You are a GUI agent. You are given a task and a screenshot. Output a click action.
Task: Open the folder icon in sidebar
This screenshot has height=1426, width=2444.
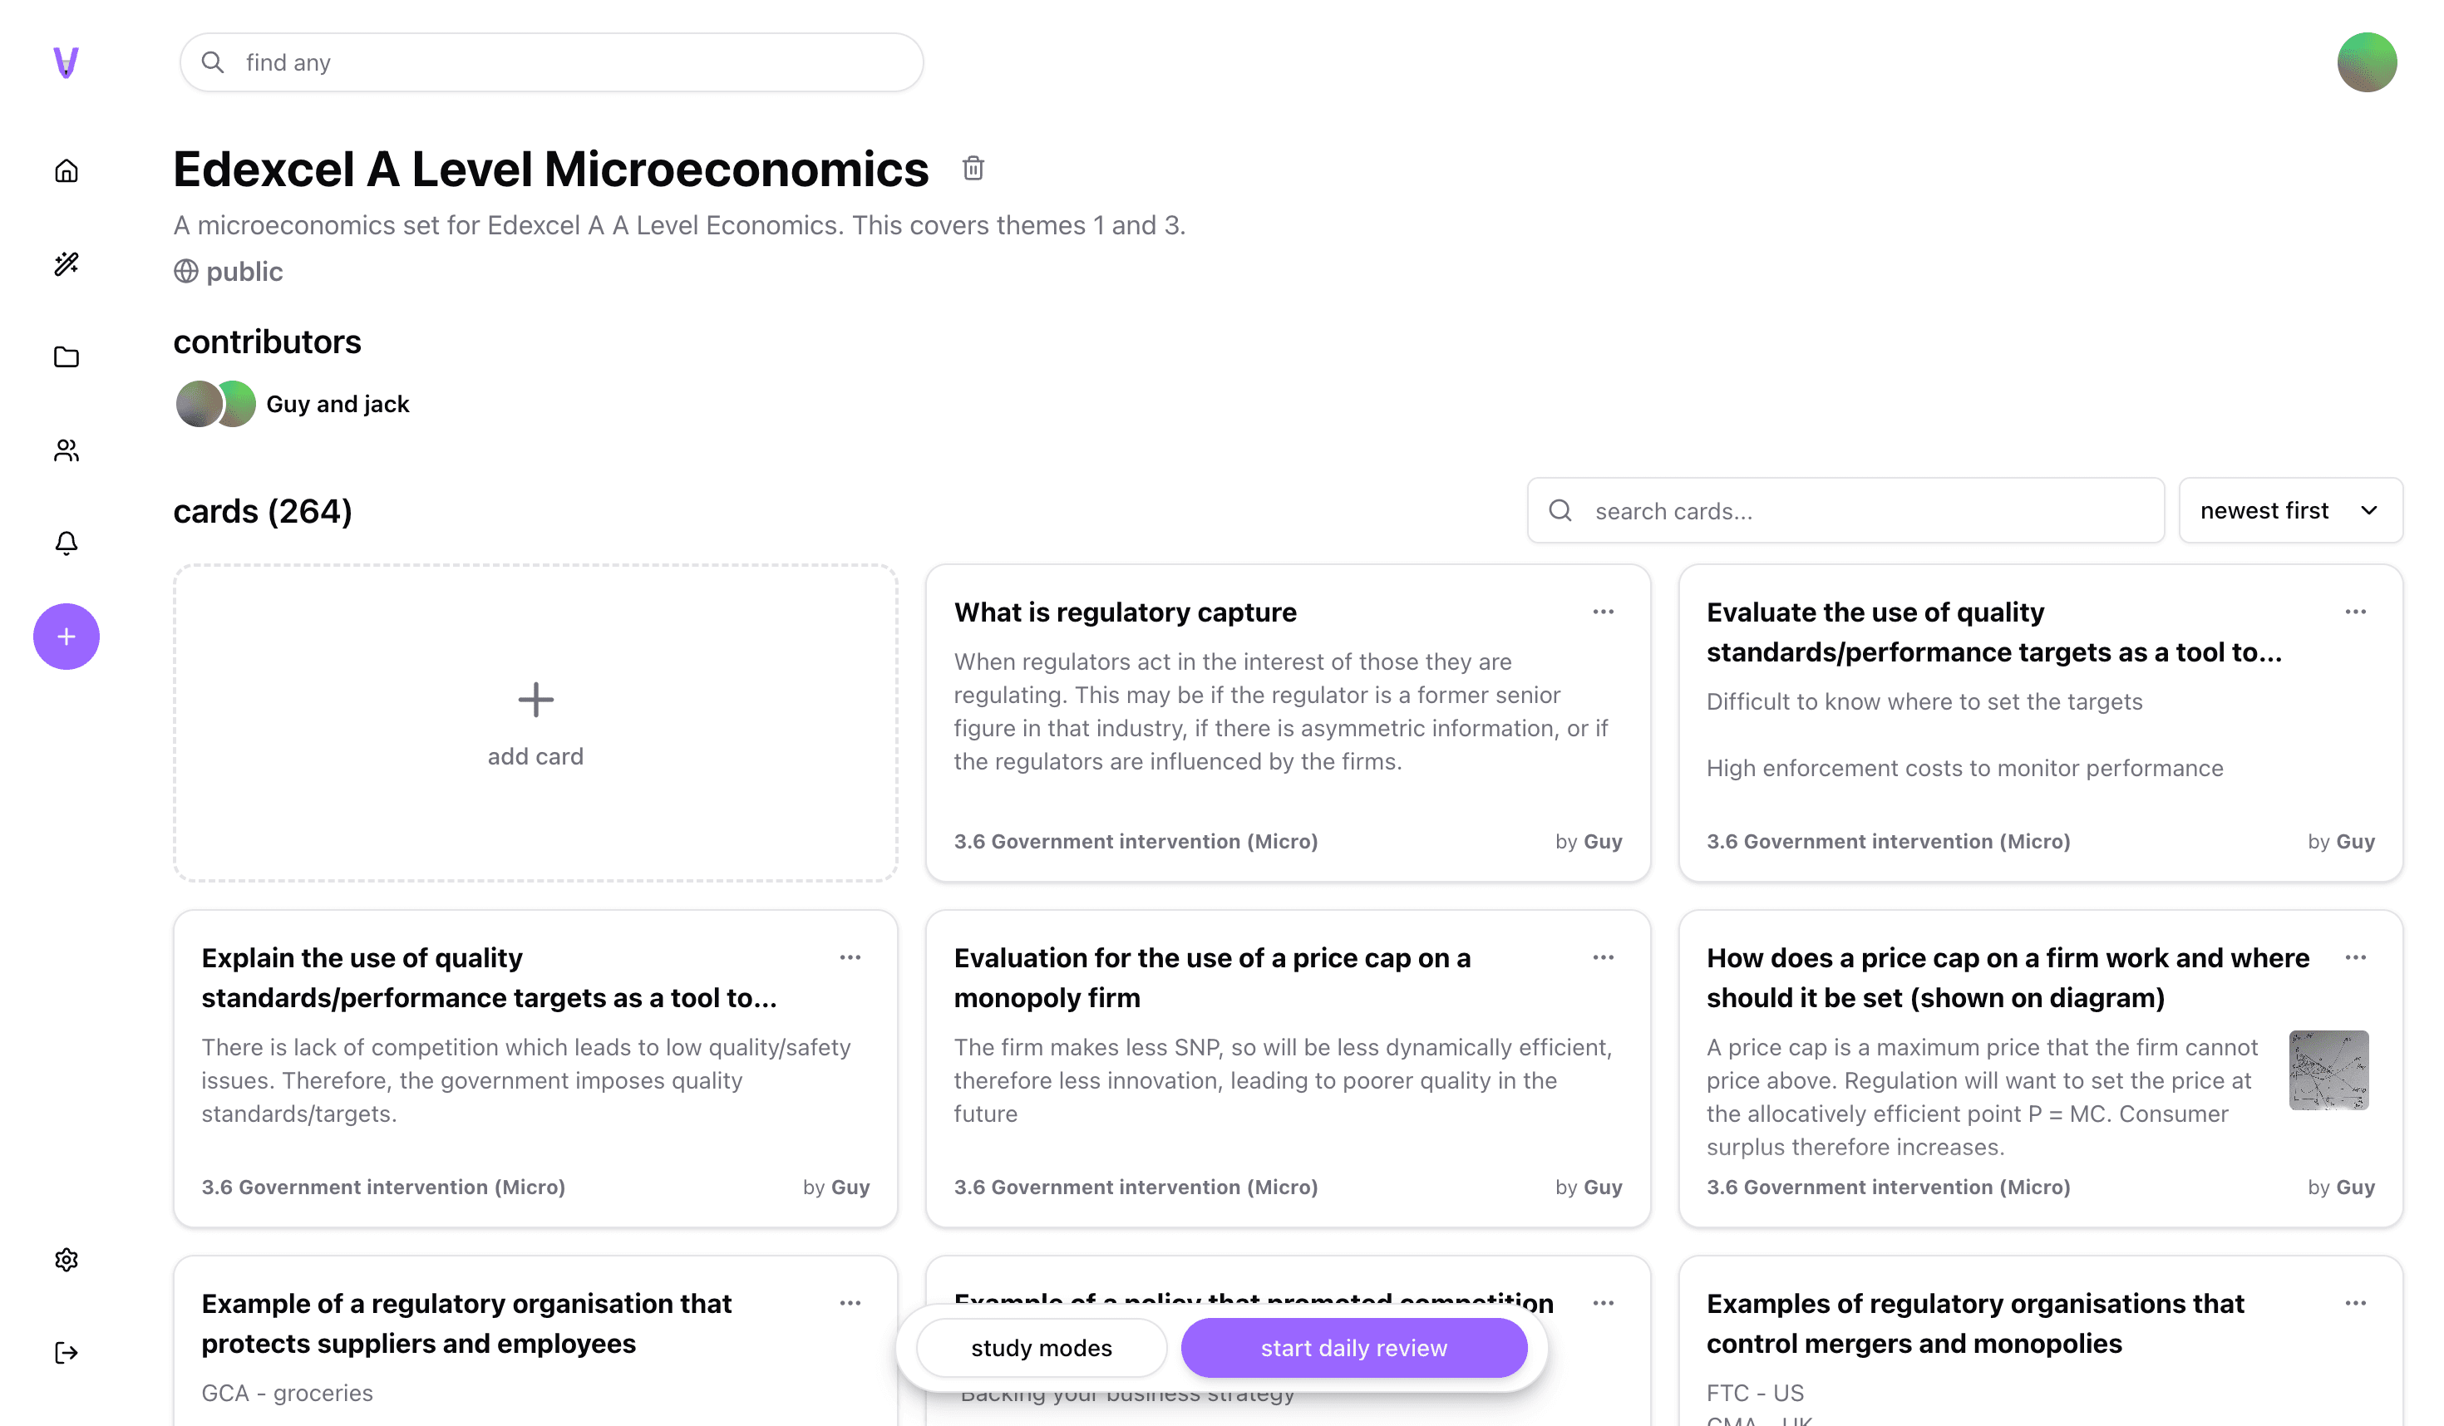pyautogui.click(x=66, y=356)
